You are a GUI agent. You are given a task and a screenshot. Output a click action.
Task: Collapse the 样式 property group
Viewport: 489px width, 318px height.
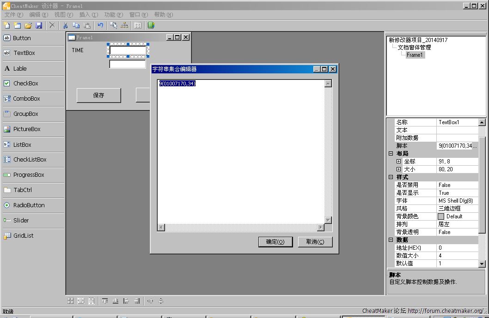[391, 177]
